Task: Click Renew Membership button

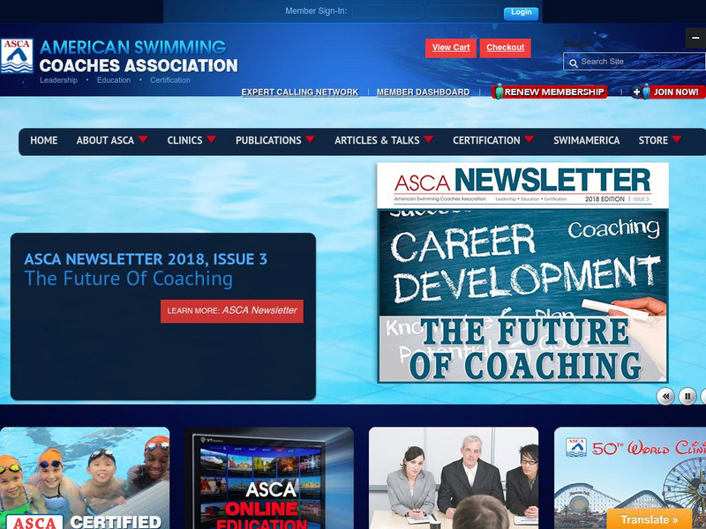Action: click(x=550, y=92)
